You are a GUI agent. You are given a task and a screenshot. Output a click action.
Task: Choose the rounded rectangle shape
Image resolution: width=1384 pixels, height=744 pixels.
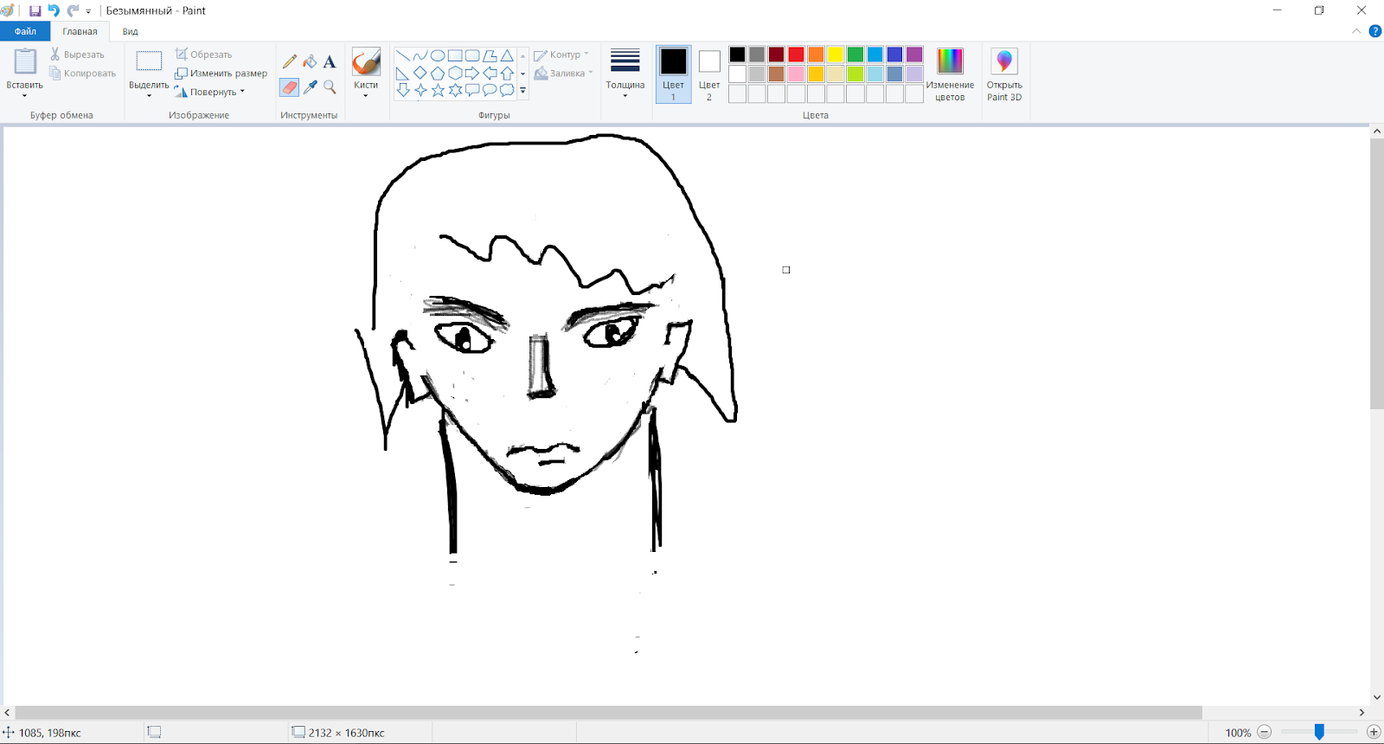pos(472,55)
